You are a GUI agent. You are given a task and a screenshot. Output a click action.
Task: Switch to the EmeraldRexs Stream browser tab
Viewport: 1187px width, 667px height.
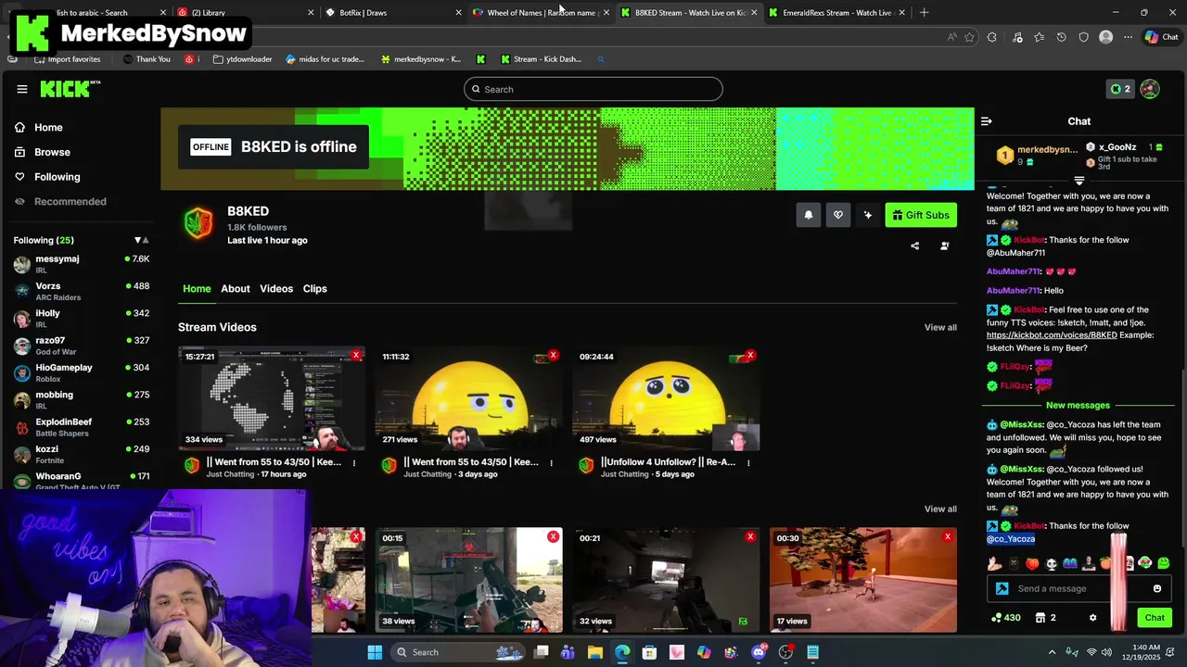(836, 12)
